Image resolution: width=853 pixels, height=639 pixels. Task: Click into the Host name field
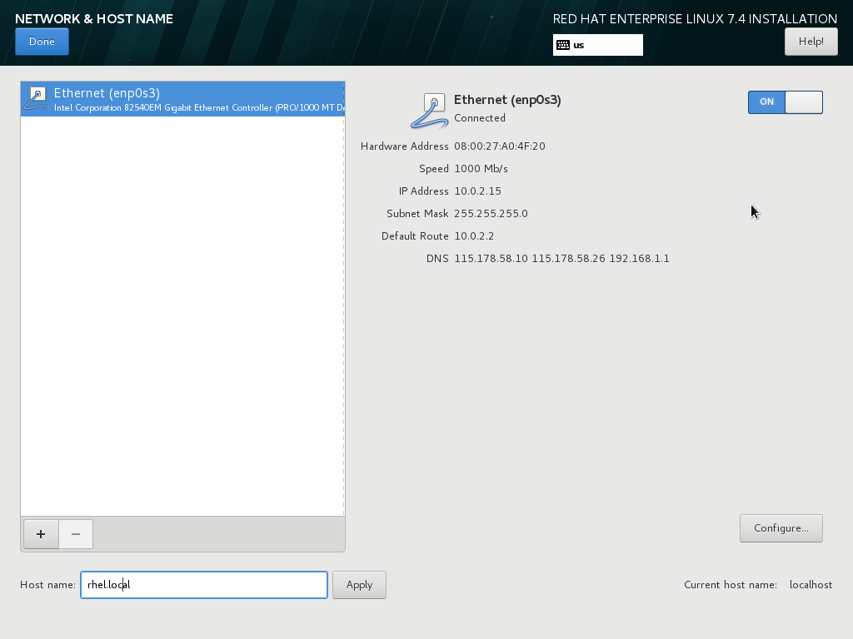point(204,585)
